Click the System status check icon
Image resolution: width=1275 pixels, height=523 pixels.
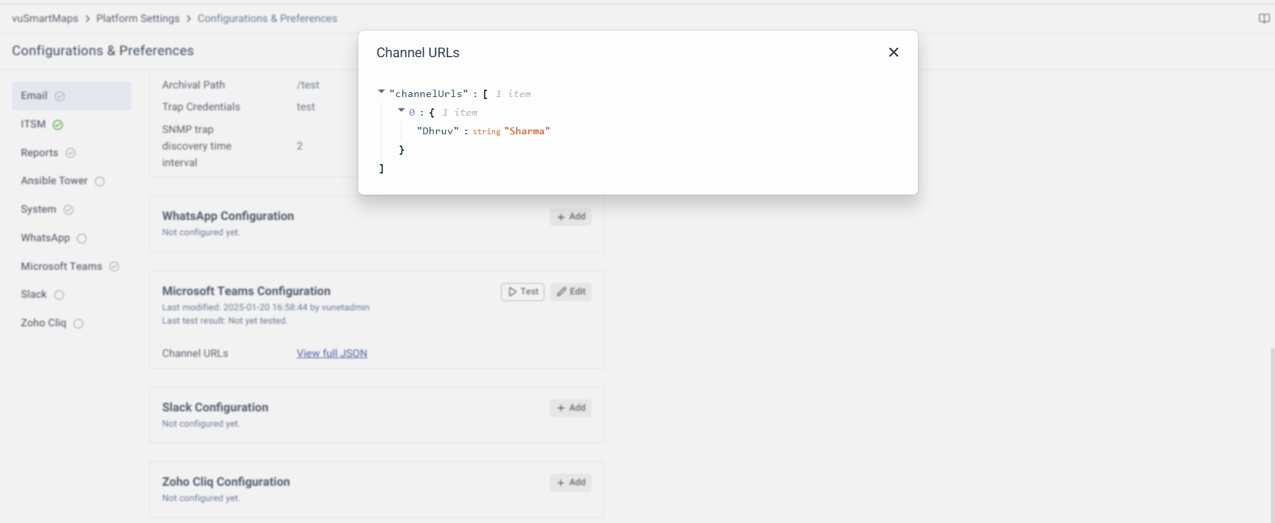coord(68,210)
